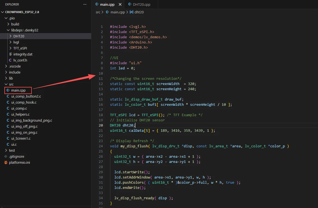
Task: Click the main.cpp file icon in tree
Action: pyautogui.click(x=8, y=90)
